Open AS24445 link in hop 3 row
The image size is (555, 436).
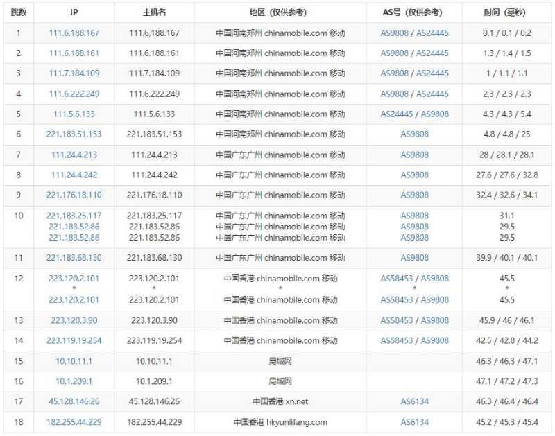pos(432,73)
